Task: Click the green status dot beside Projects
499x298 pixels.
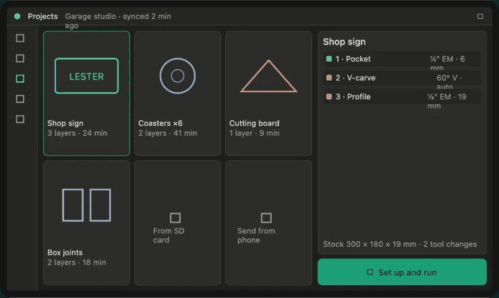Action: point(17,16)
